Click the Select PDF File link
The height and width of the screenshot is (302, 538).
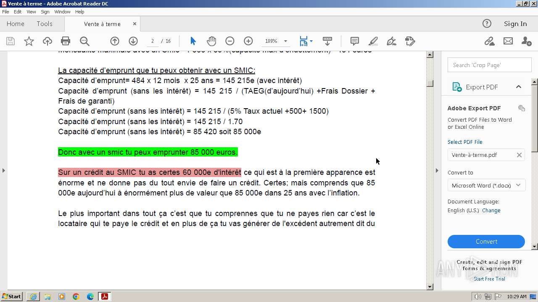465,142
